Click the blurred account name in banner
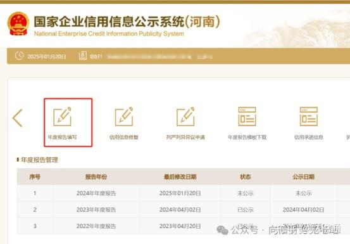The height and width of the screenshot is (244, 350). click(x=149, y=57)
